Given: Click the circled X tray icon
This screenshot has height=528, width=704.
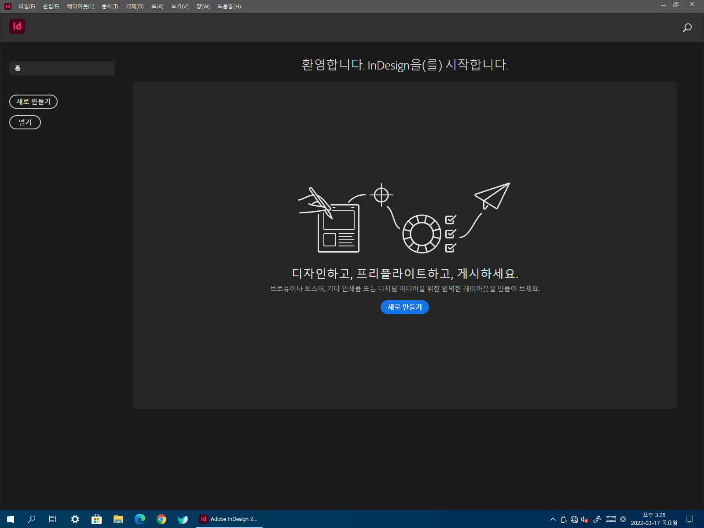Looking at the screenshot, I should 623,519.
